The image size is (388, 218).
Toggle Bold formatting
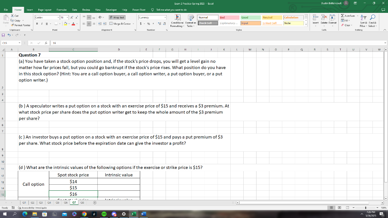click(37, 24)
